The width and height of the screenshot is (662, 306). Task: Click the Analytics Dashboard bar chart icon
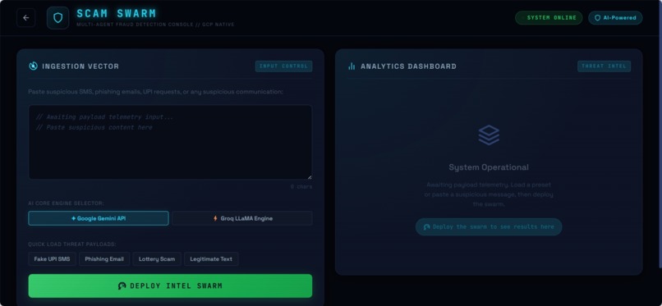[x=352, y=66]
